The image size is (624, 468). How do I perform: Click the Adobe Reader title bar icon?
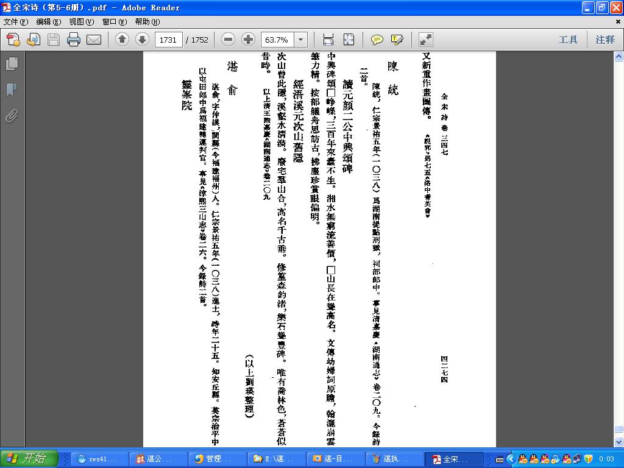6,7
